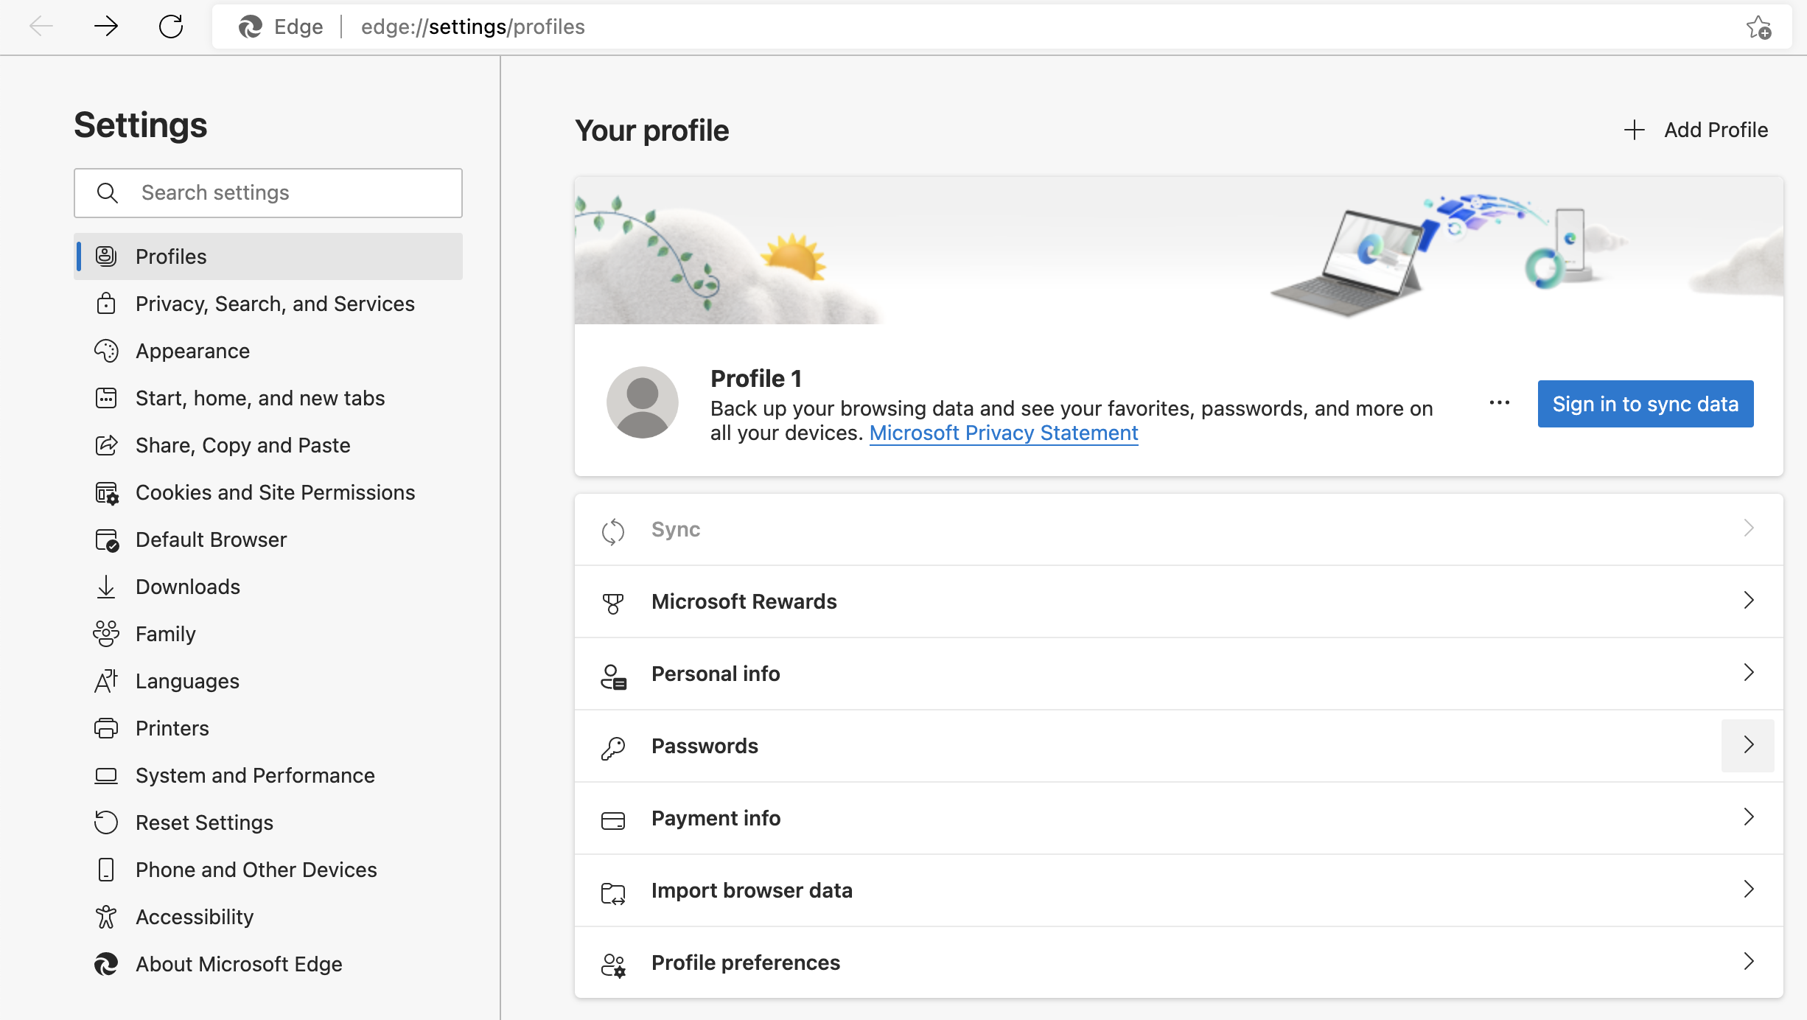The image size is (1807, 1020).
Task: Open Microsoft Privacy Statement link
Action: (x=1004, y=433)
